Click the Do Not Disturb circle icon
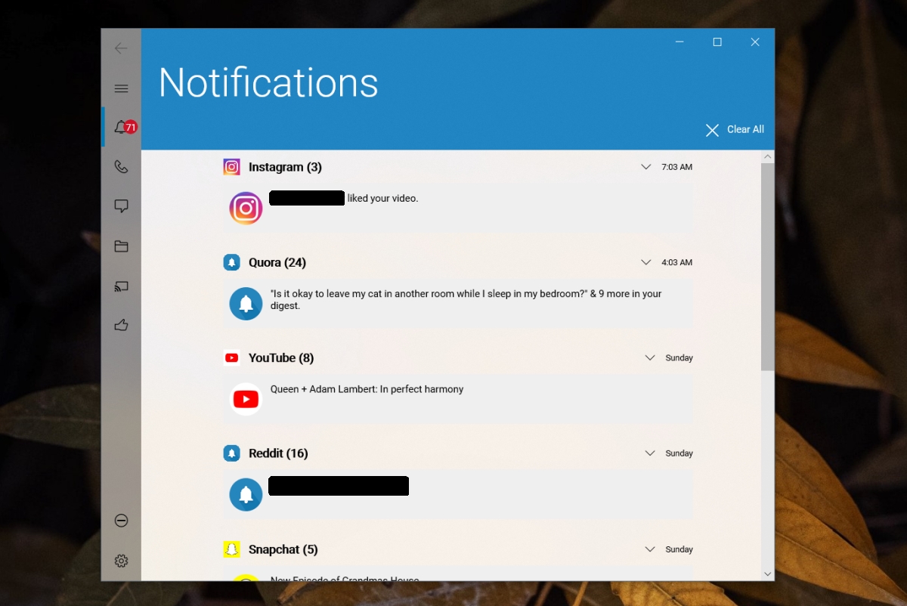 tap(121, 521)
